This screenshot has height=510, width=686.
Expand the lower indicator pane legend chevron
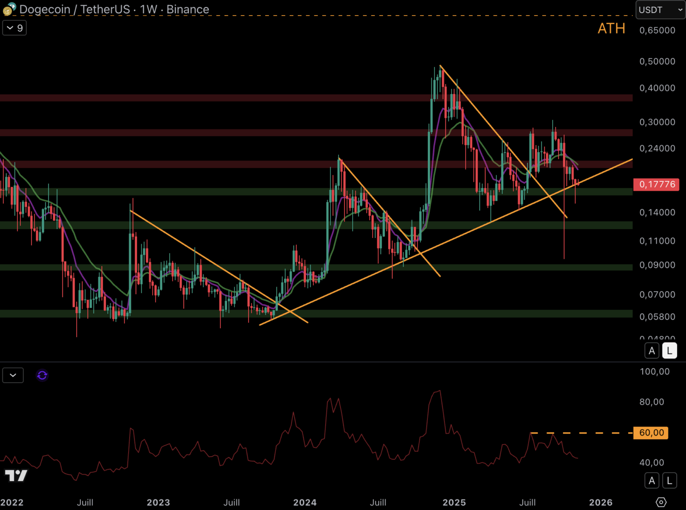(x=13, y=375)
